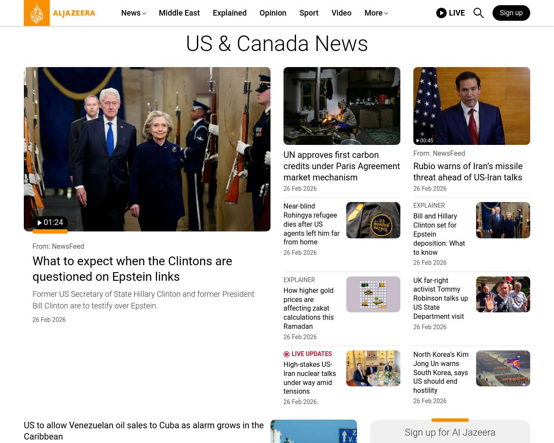
Task: Open the Explained menu item
Action: pyautogui.click(x=229, y=13)
